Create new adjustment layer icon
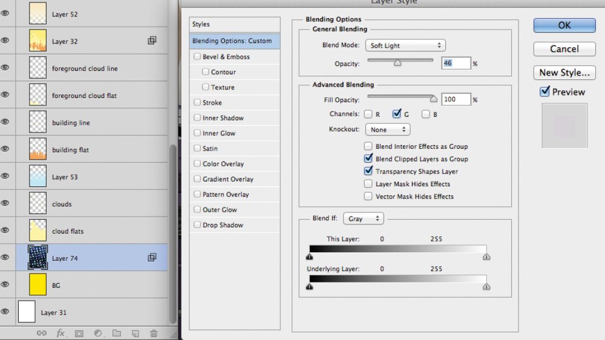The width and height of the screenshot is (605, 340). [98, 333]
